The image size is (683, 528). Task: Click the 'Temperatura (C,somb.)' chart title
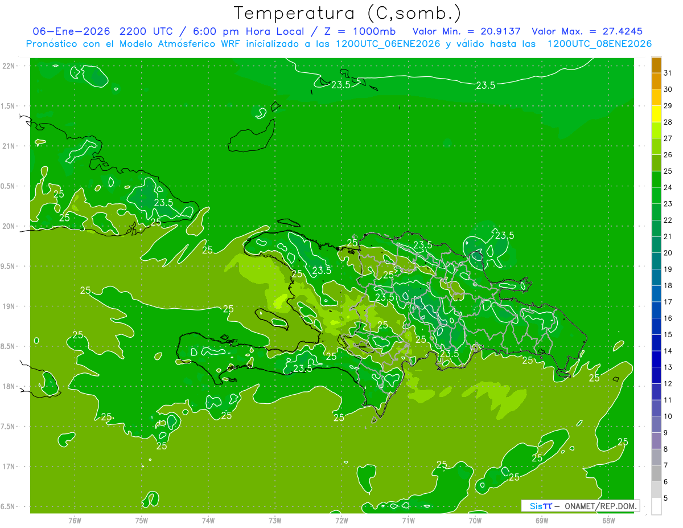click(348, 14)
